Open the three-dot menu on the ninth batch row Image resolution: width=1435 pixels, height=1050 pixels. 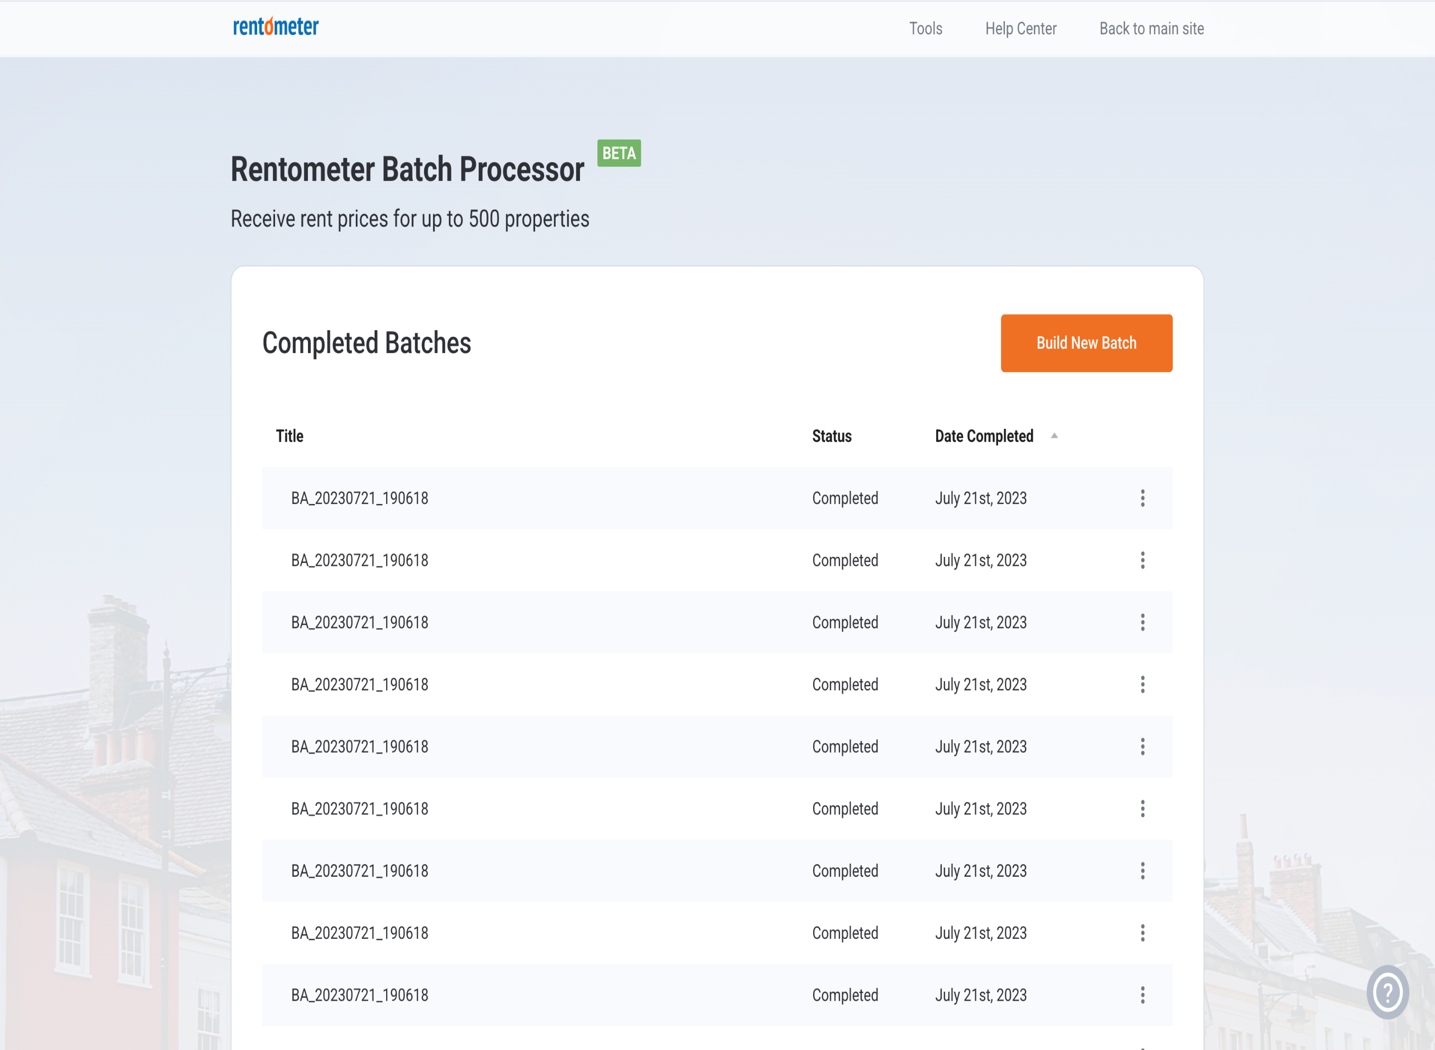pos(1143,995)
